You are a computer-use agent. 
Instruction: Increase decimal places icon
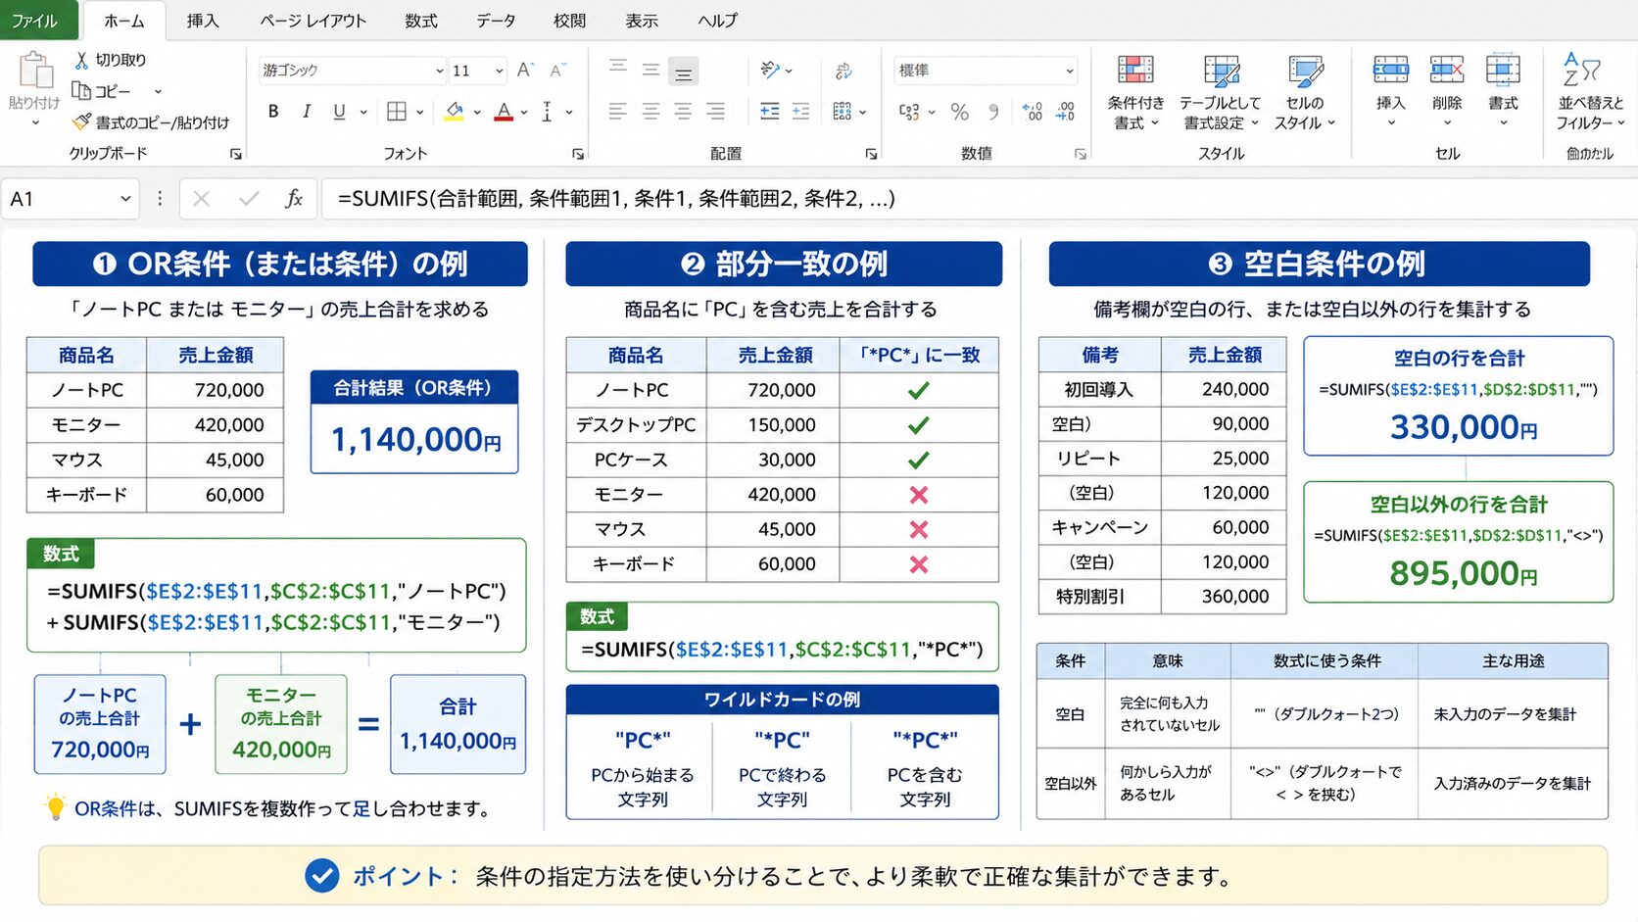1032,112
